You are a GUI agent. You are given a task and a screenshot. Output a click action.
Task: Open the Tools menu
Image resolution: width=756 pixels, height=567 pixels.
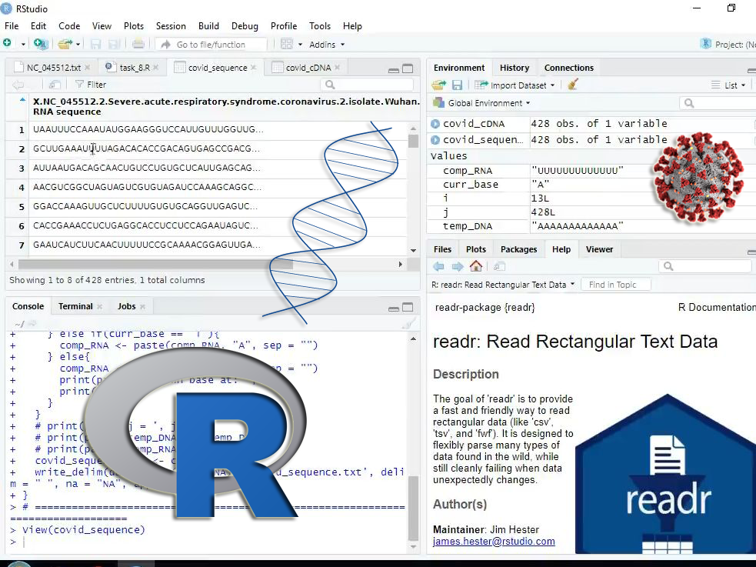320,26
